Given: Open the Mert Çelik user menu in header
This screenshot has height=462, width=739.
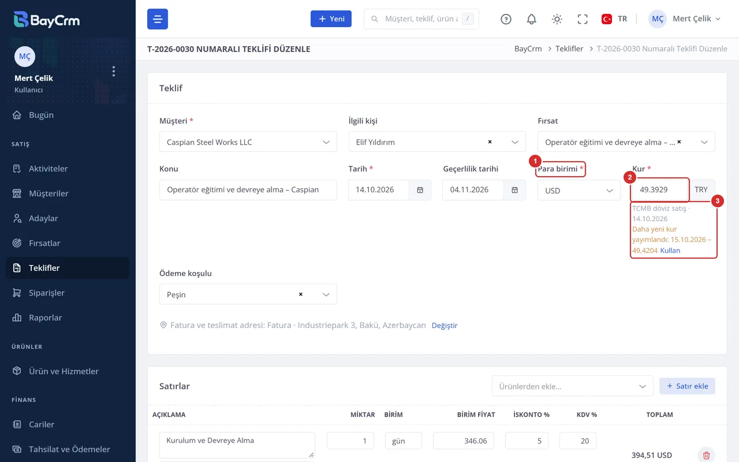Looking at the screenshot, I should click(685, 19).
